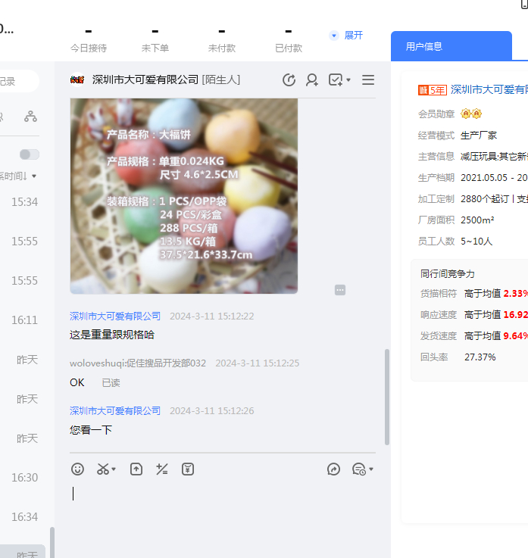528x558 pixels.
Task: Select the 用户信息 tab
Action: click(x=424, y=46)
